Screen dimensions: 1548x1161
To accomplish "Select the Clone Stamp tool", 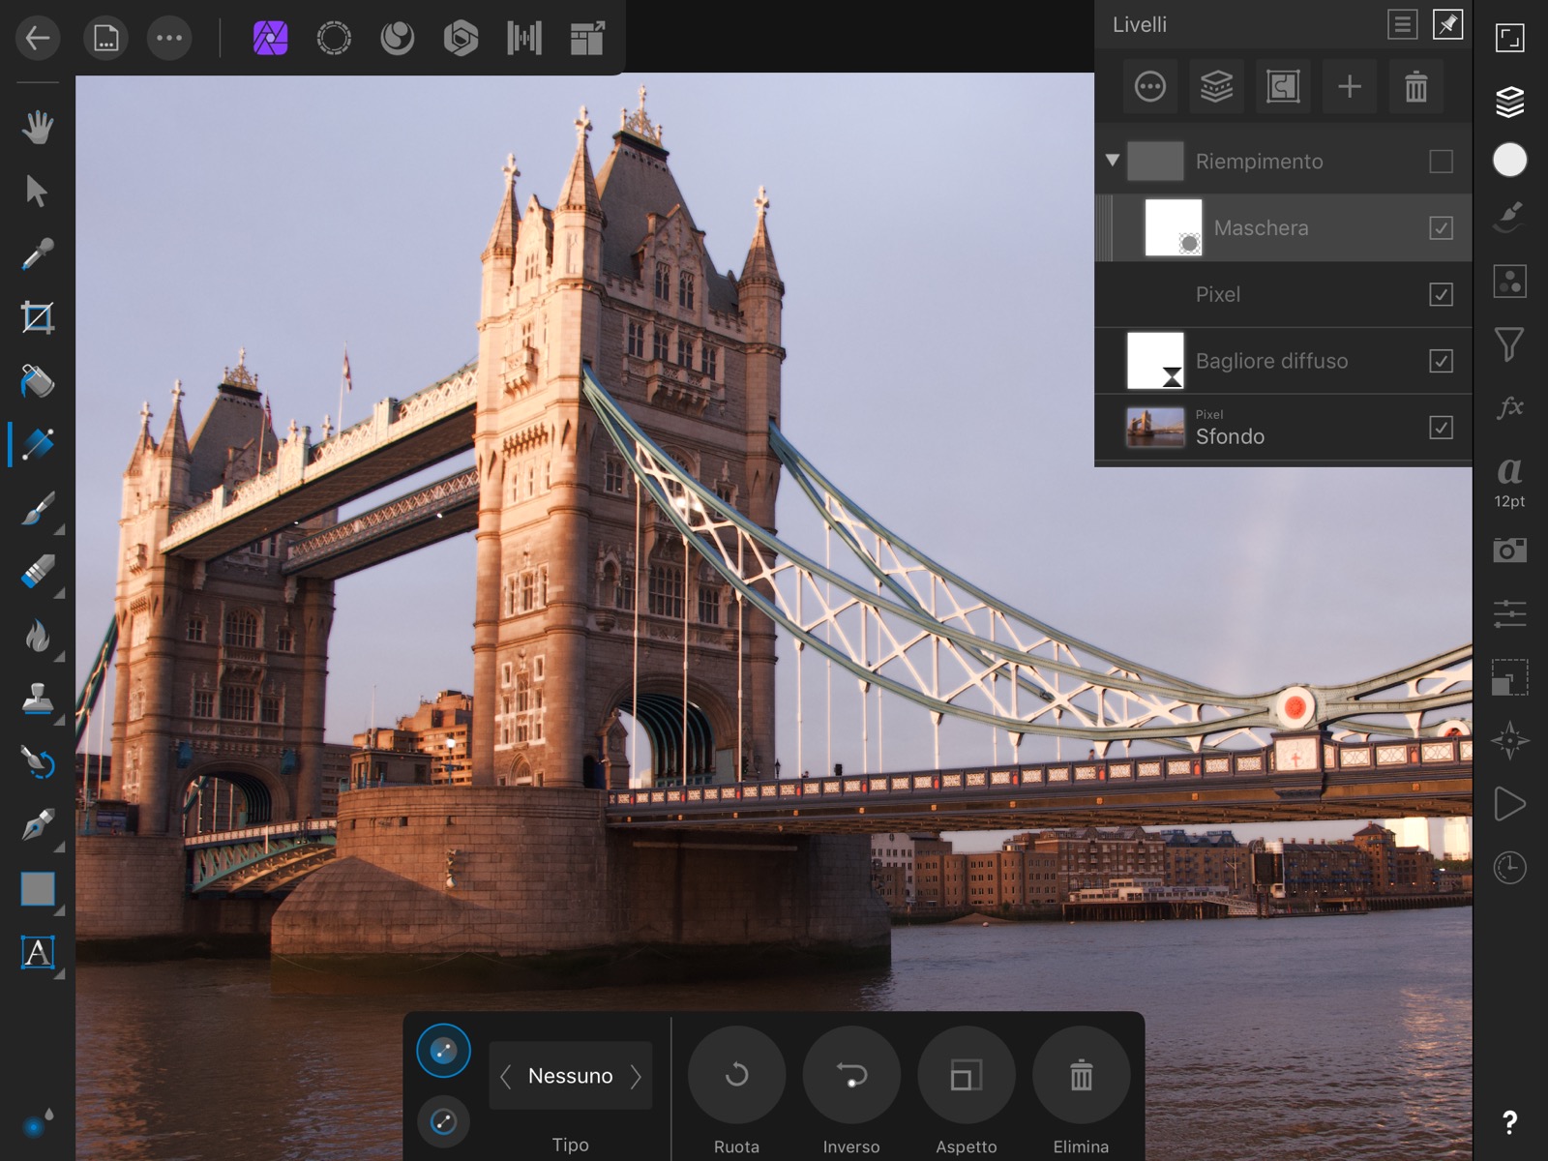I will (x=37, y=700).
